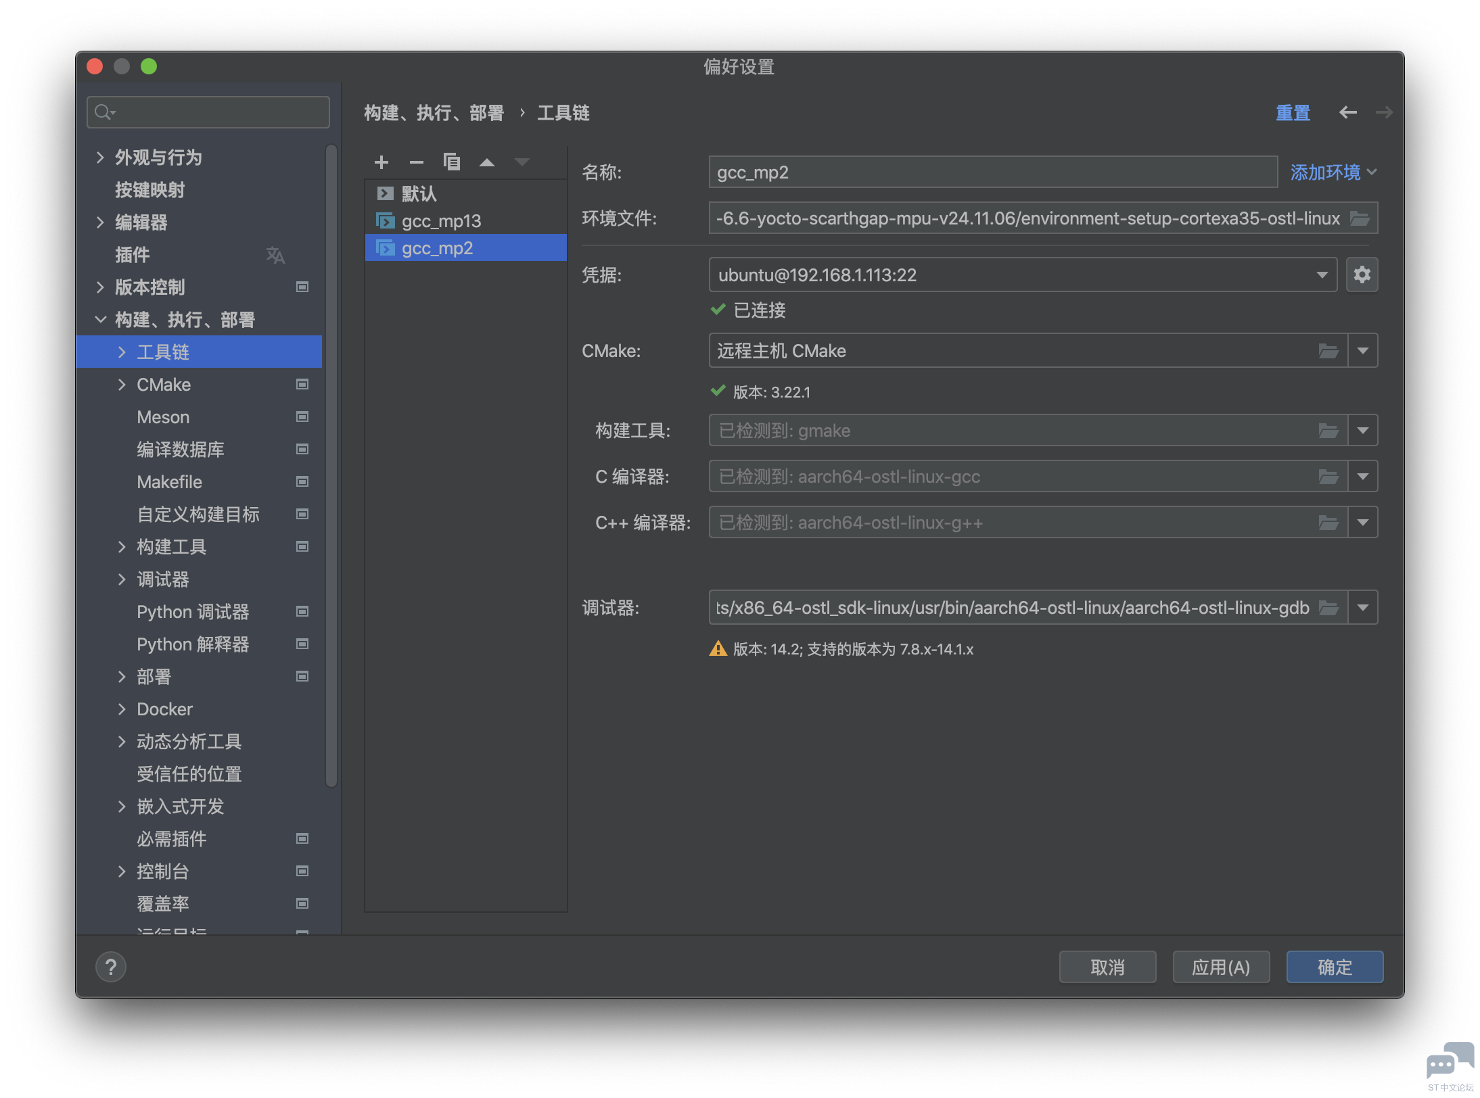This screenshot has height=1098, width=1480.
Task: Open C++ 编译器 dropdown arrow
Action: pyautogui.click(x=1363, y=523)
